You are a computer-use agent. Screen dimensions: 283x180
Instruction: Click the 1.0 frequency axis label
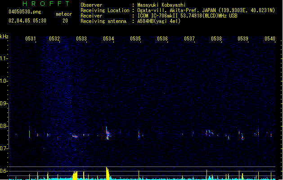point(4,81)
